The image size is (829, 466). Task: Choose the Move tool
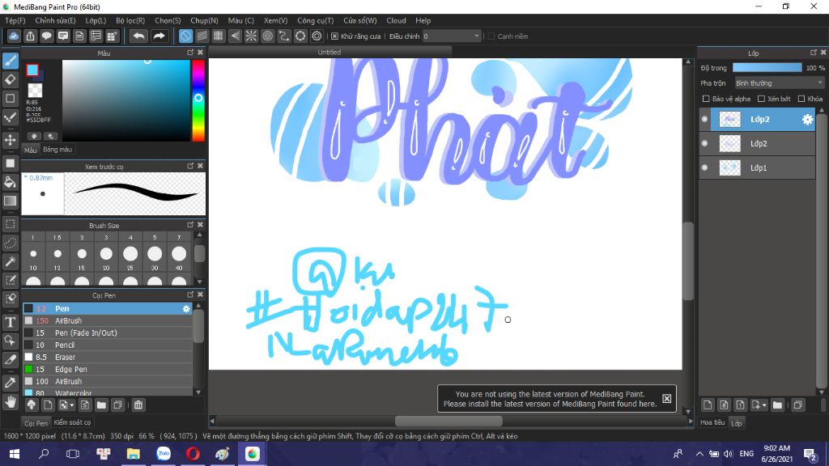click(10, 140)
